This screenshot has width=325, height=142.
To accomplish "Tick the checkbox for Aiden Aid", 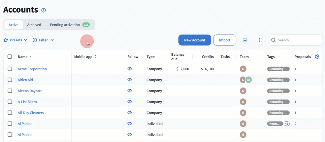I will coord(10,80).
